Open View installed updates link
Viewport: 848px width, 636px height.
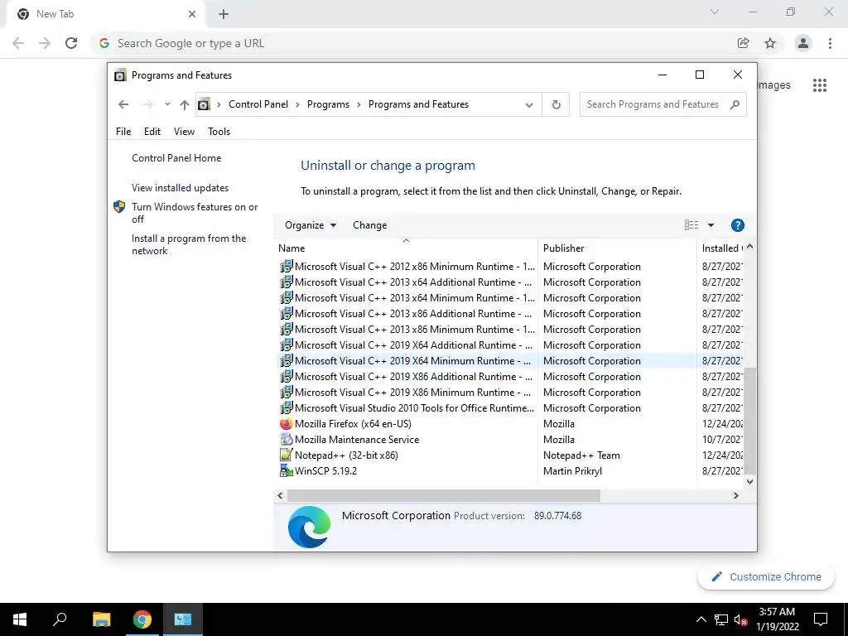(x=180, y=188)
